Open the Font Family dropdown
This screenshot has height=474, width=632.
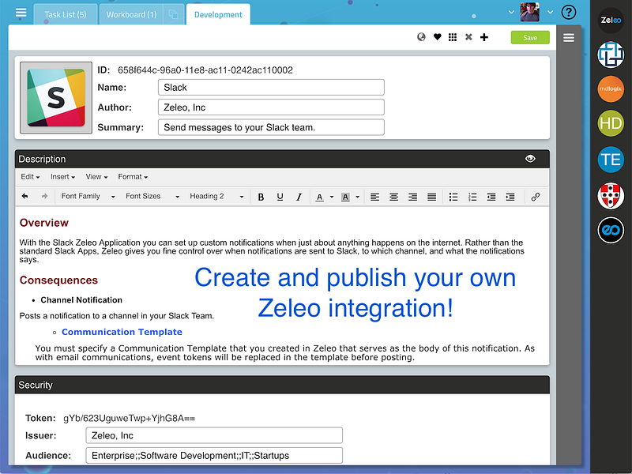(x=88, y=196)
